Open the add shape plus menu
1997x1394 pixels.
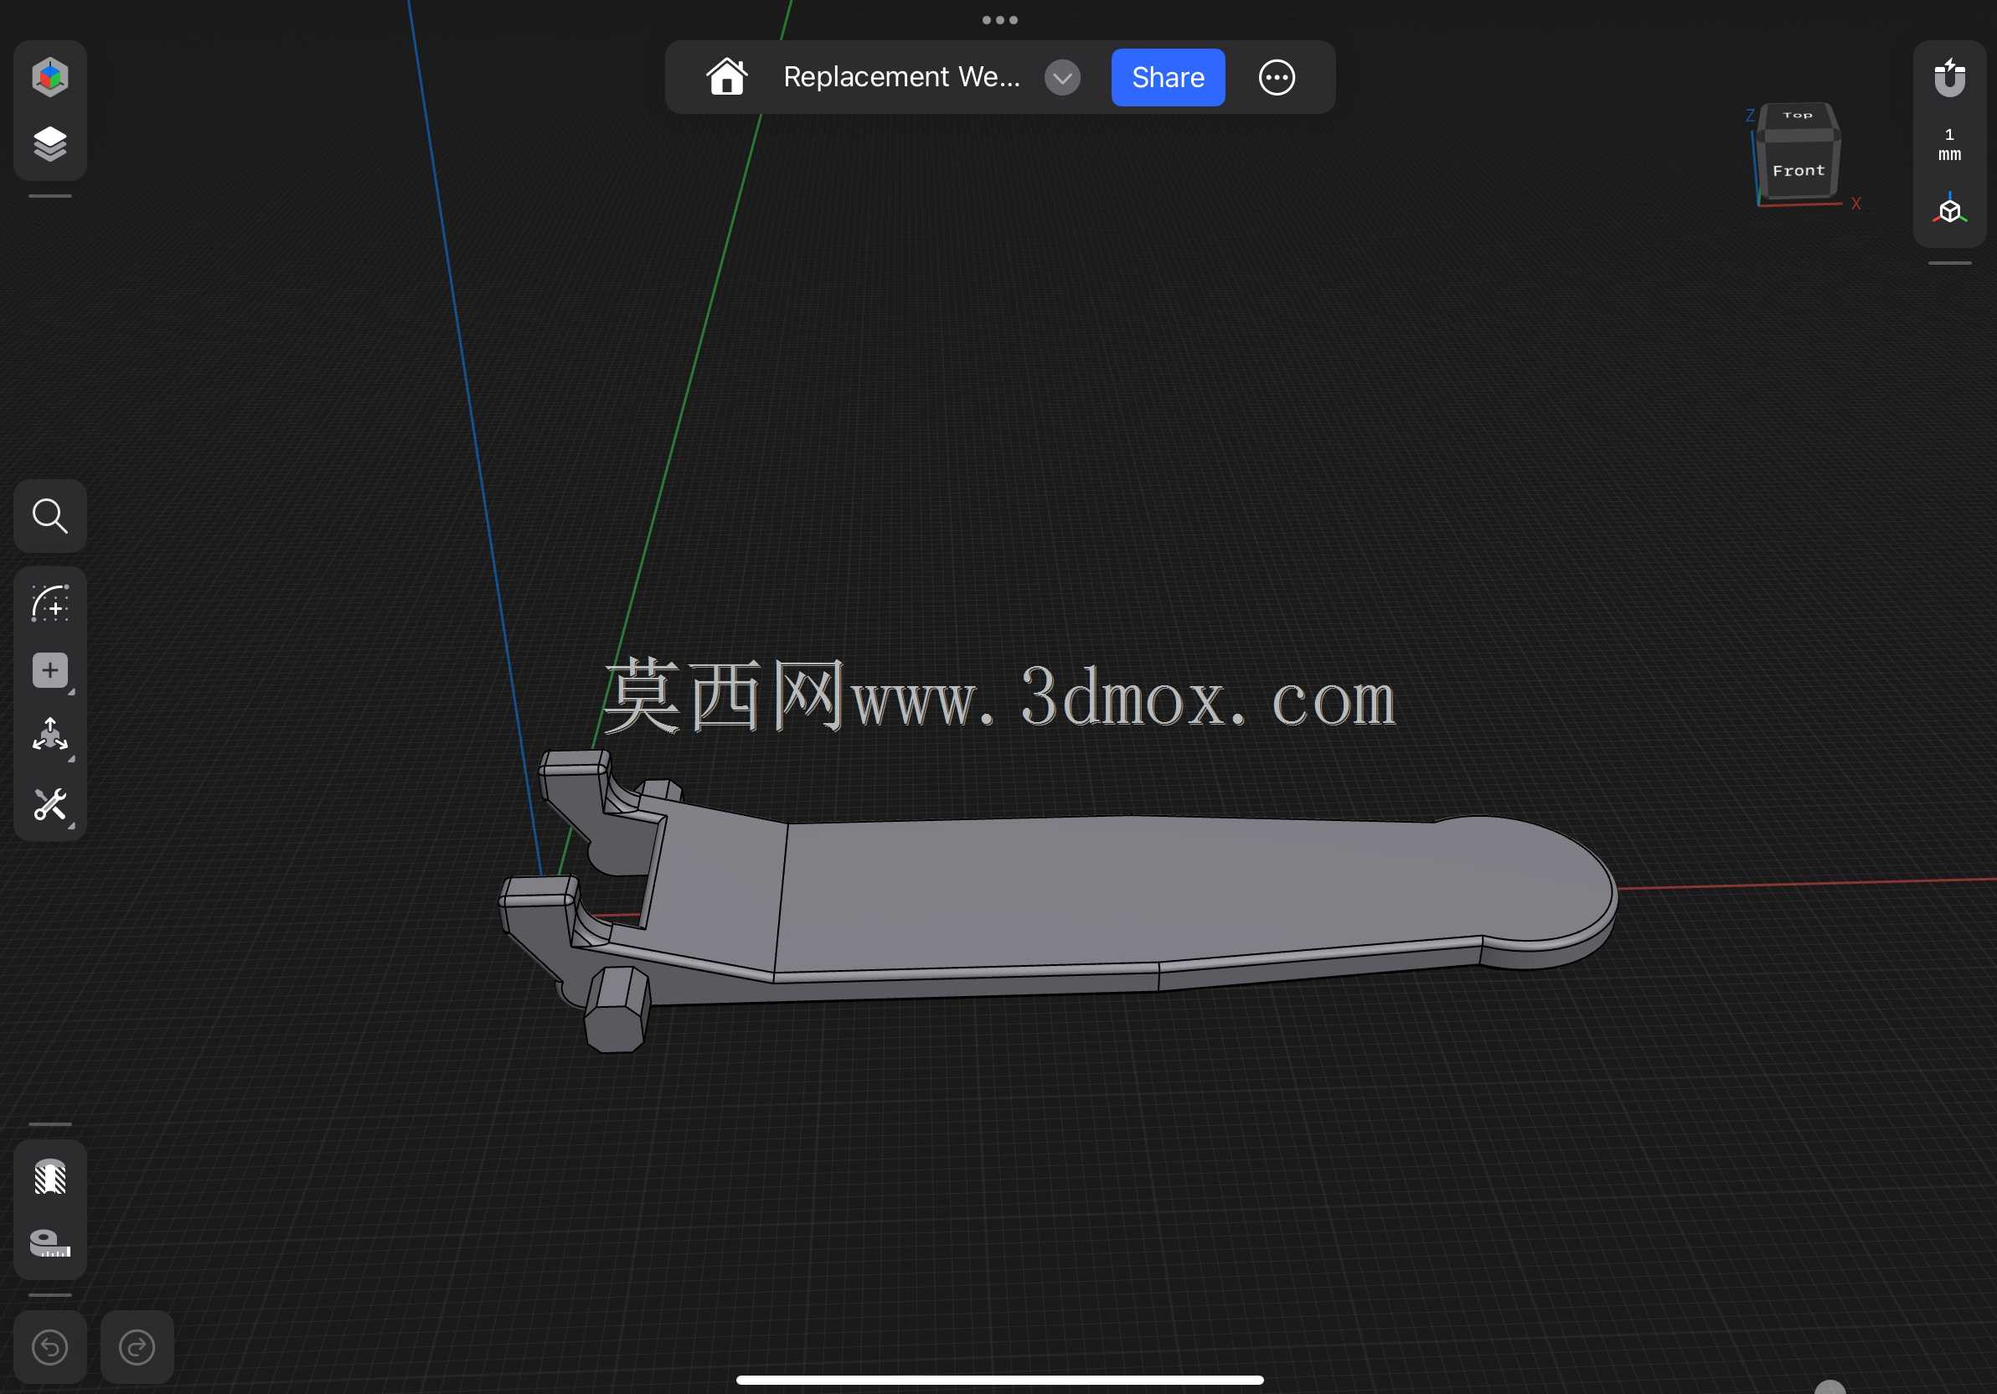coord(49,670)
